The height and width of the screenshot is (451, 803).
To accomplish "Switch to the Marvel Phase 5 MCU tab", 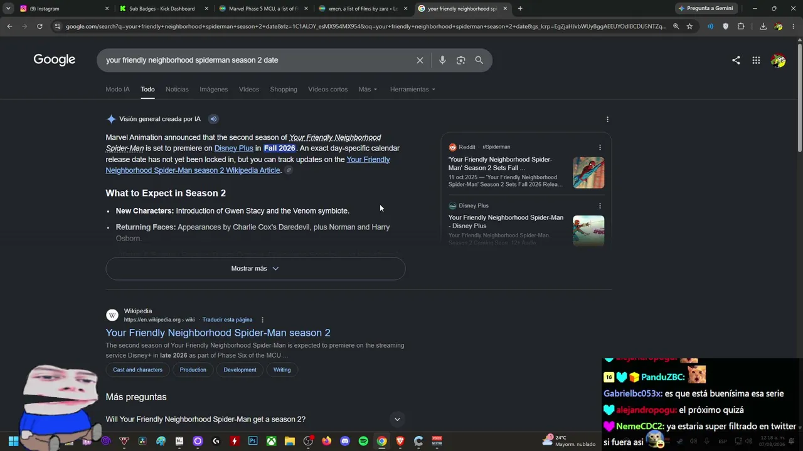I will pyautogui.click(x=262, y=9).
